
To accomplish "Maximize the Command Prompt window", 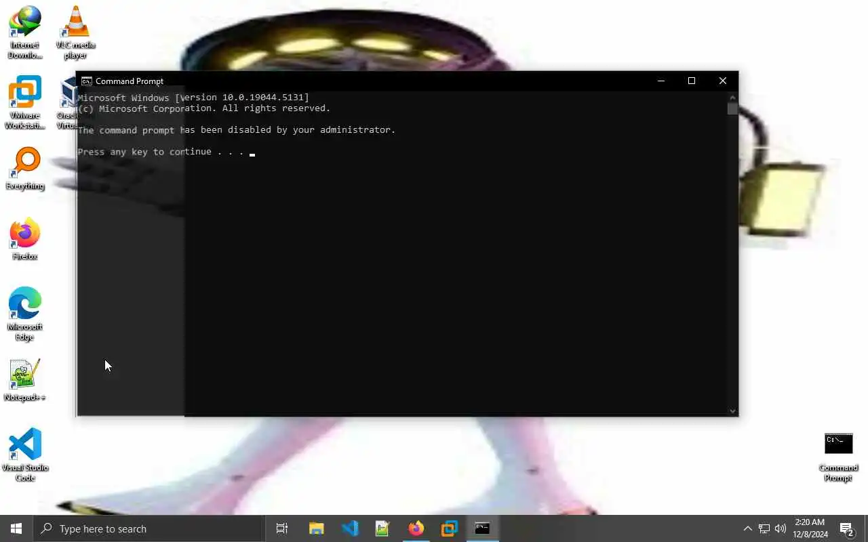I will click(x=692, y=81).
